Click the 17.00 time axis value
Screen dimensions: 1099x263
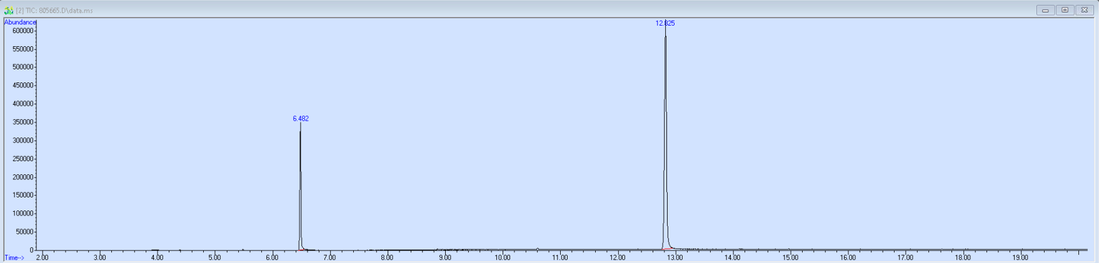tap(905, 257)
